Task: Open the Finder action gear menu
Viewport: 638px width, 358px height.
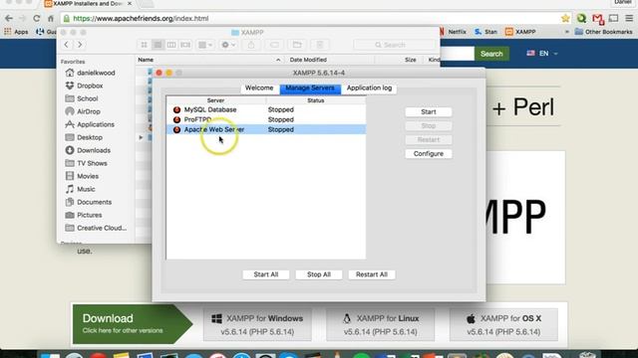Action: 228,45
